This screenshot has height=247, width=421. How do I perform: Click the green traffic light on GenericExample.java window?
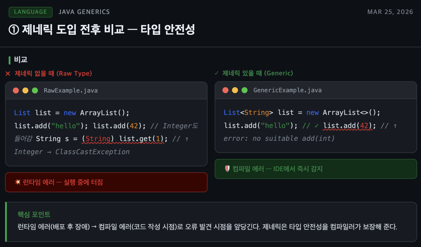point(245,90)
